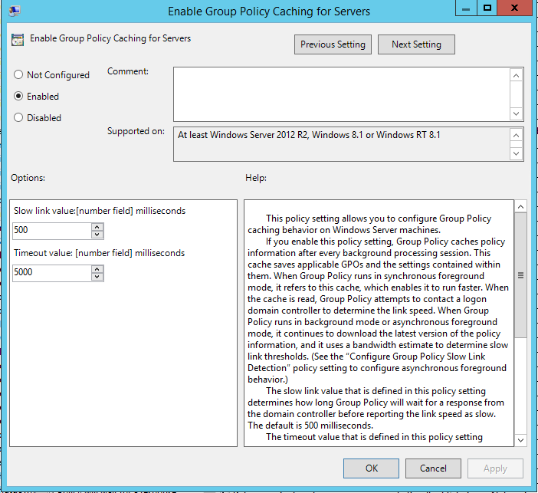Increase the Timeout value with up arrow
This screenshot has height=493, width=538.
click(97, 269)
